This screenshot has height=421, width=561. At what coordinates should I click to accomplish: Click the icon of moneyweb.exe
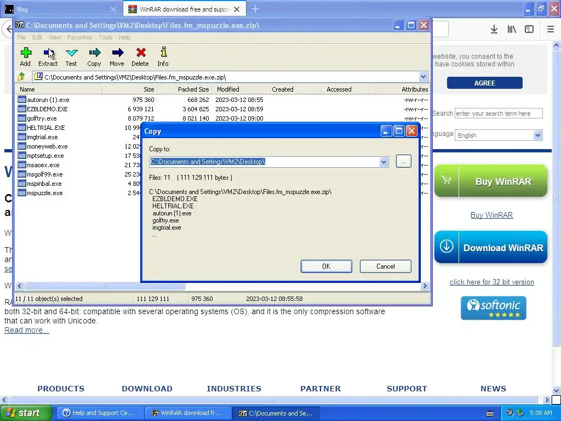click(x=22, y=146)
